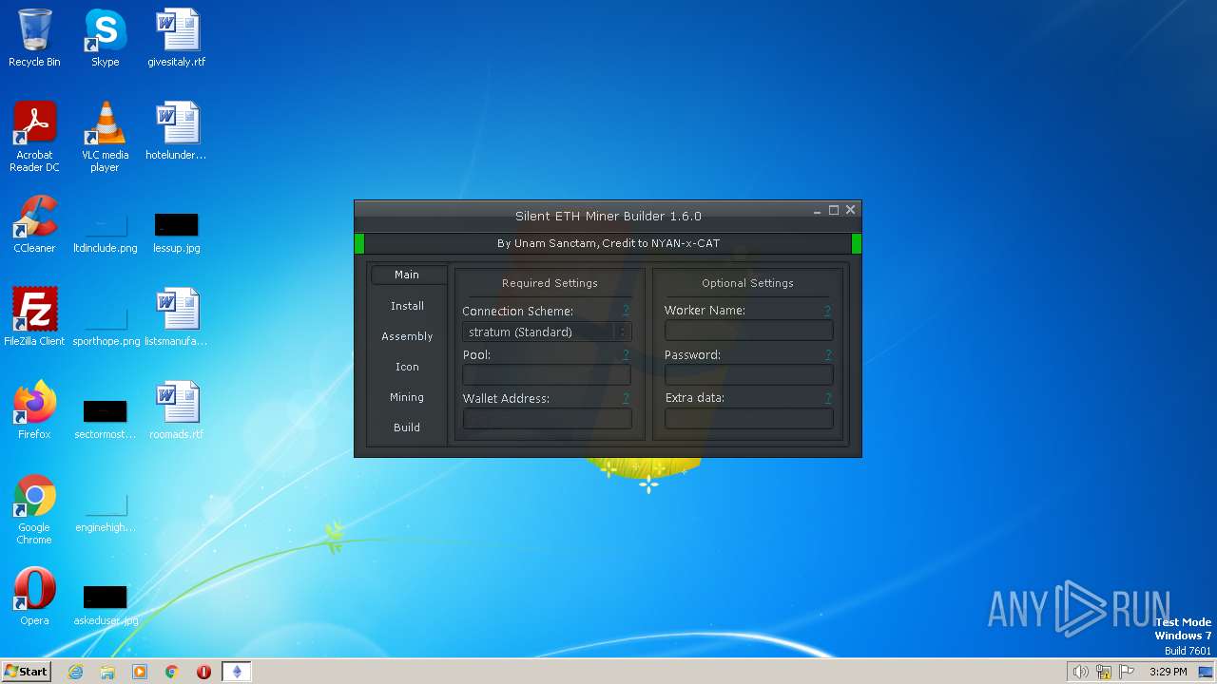
Task: Launch VLC media player shortcut
Action: tap(105, 137)
